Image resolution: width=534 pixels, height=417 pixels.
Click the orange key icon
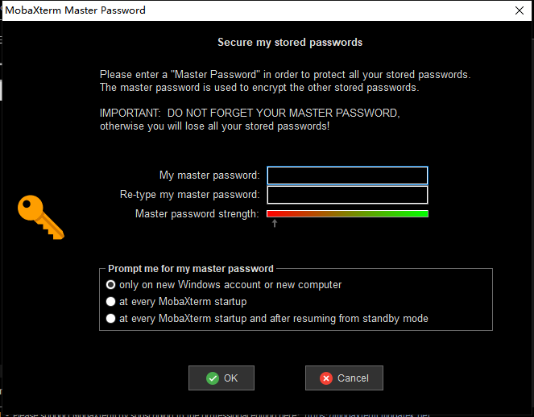41,217
